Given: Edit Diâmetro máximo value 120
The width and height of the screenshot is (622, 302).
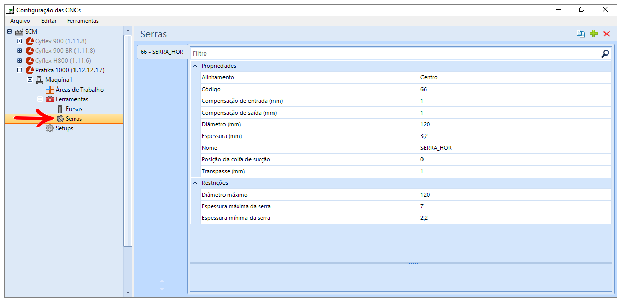Looking at the screenshot, I should [x=515, y=195].
